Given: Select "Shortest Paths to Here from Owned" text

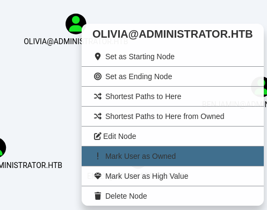Looking at the screenshot, I should [165, 116].
